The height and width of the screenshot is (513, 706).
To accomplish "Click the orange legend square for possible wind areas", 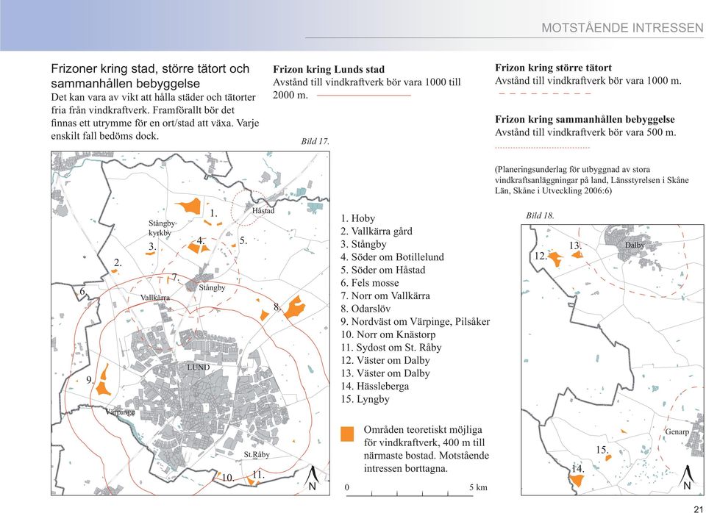I will point(347,434).
